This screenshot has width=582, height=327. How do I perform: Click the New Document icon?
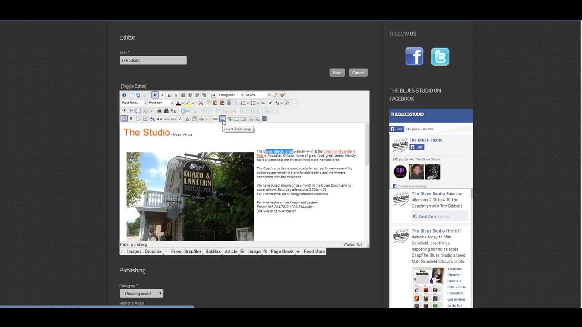131,95
